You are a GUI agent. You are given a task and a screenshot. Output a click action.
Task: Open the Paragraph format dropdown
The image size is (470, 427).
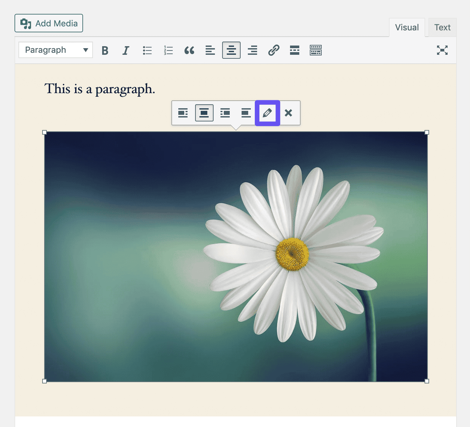click(x=56, y=50)
